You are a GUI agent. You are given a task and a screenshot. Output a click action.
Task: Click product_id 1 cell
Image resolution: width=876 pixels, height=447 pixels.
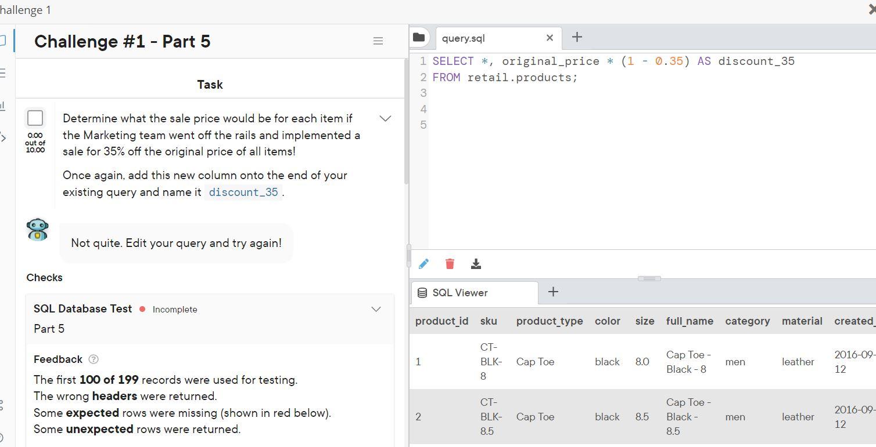coord(418,362)
